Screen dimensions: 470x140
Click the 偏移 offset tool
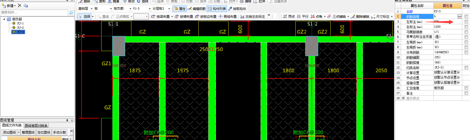[245, 1]
